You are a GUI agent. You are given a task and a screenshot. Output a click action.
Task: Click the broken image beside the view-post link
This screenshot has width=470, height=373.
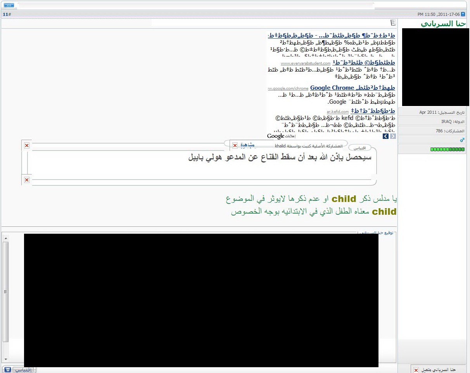click(x=235, y=145)
